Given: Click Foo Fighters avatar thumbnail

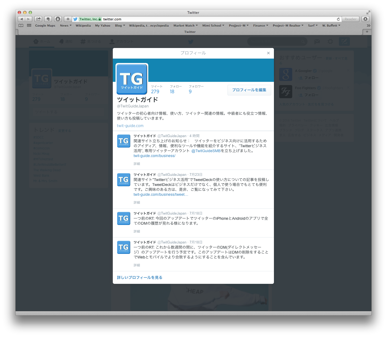Looking at the screenshot, I should point(286,92).
